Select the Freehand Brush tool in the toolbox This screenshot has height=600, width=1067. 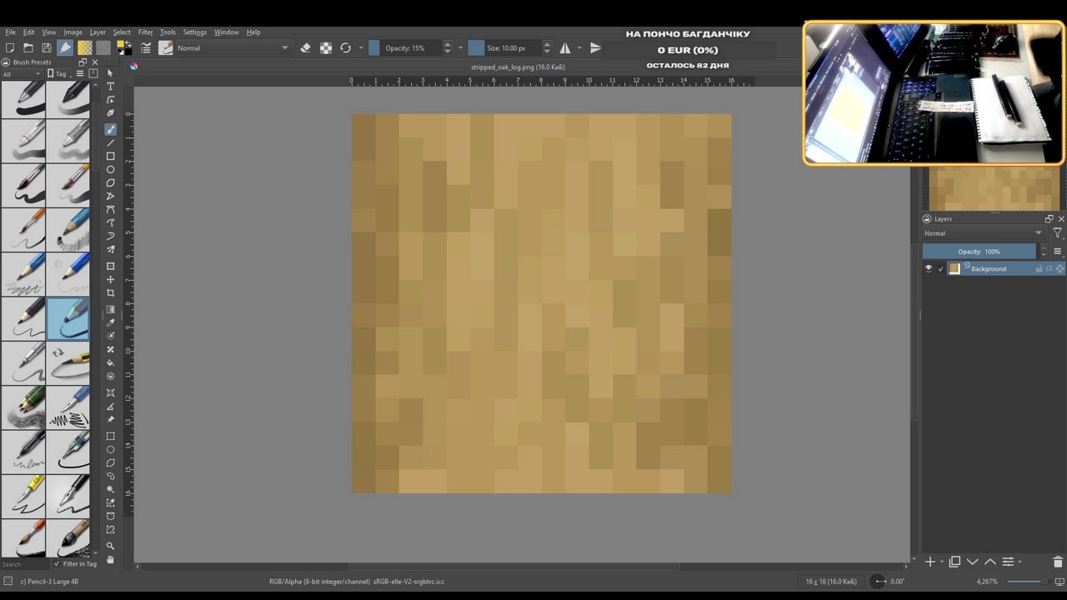coord(110,129)
